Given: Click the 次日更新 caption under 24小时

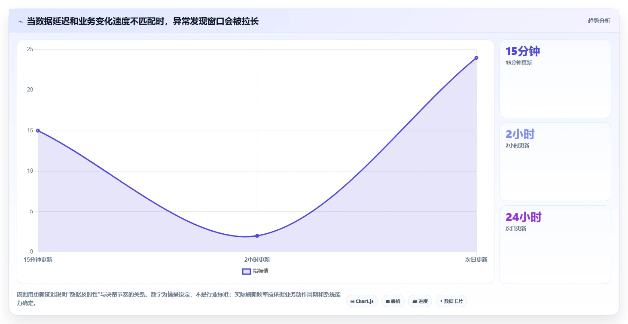Looking at the screenshot, I should click(x=516, y=229).
